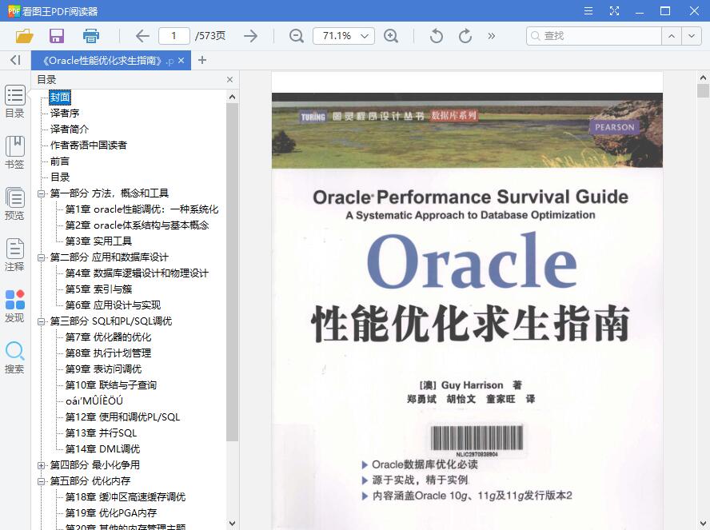Go to 第3章 实用工具
Screen dimensions: 710x530
[x=98, y=241]
